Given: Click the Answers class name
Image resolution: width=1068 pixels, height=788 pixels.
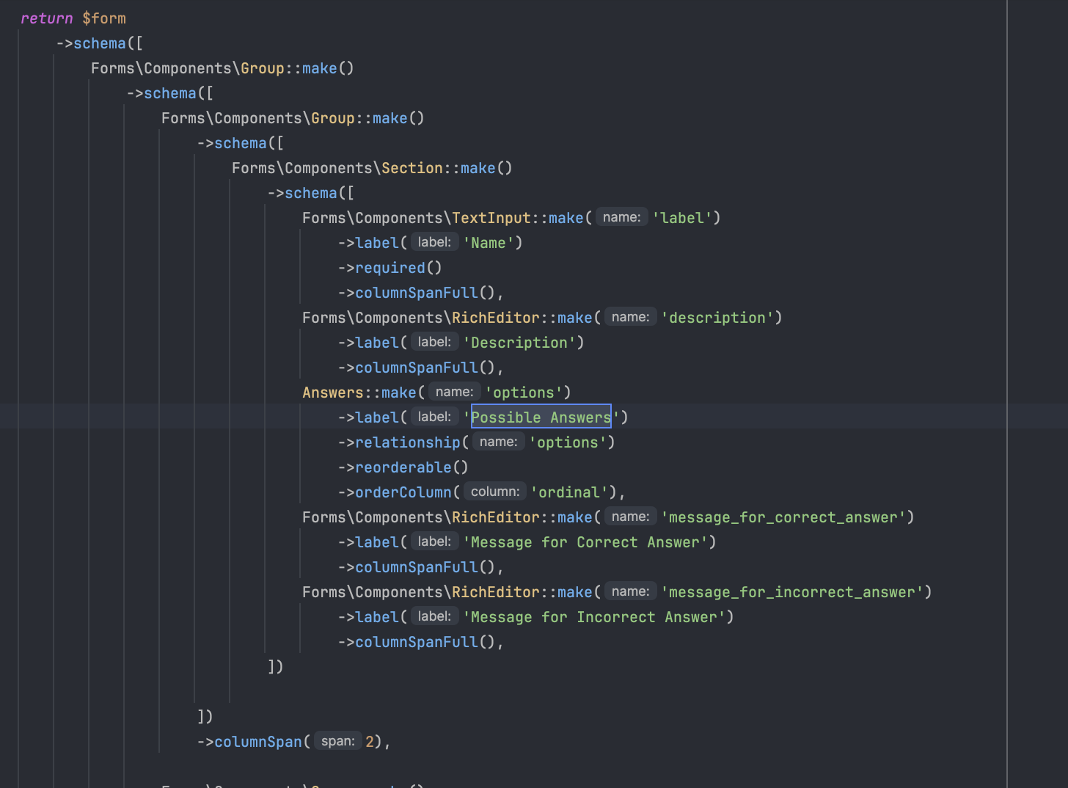Looking at the screenshot, I should [333, 393].
